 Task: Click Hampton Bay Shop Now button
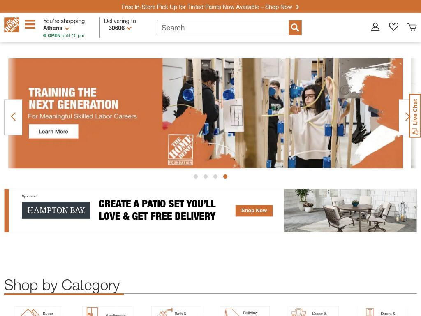click(x=254, y=211)
